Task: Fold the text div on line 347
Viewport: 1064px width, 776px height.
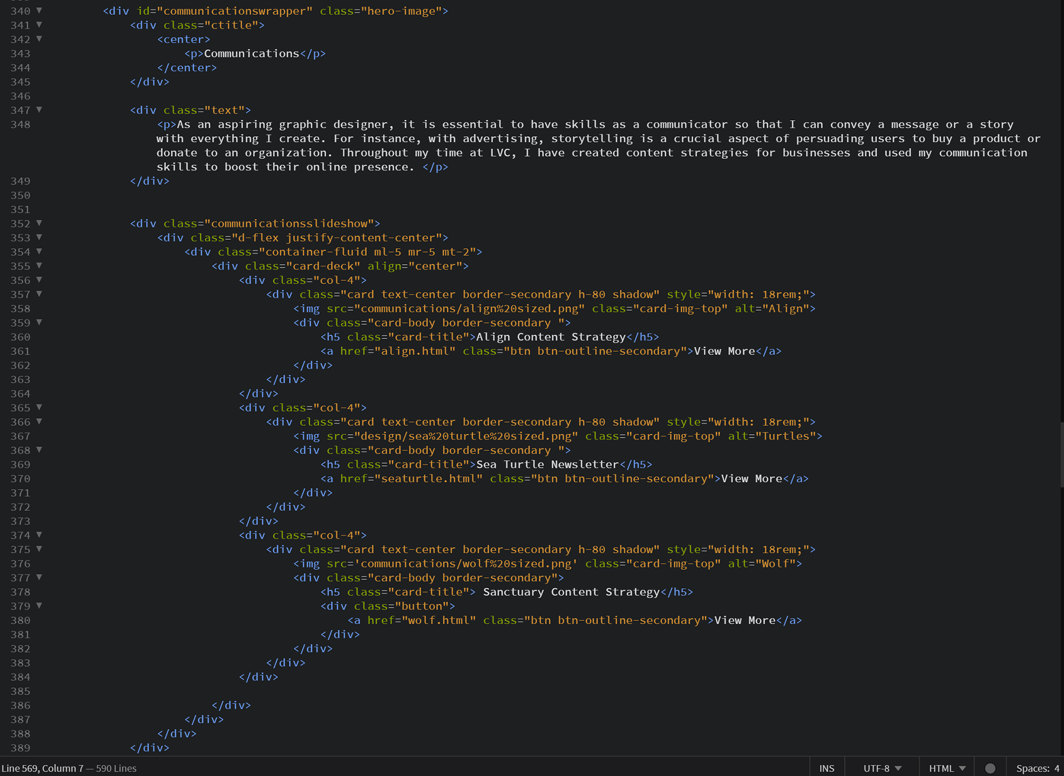Action: (x=39, y=110)
